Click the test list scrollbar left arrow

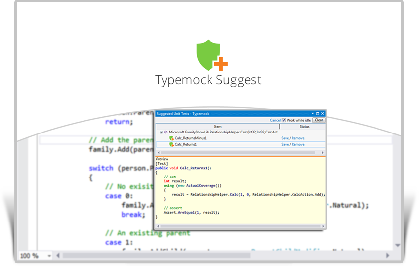click(x=159, y=152)
